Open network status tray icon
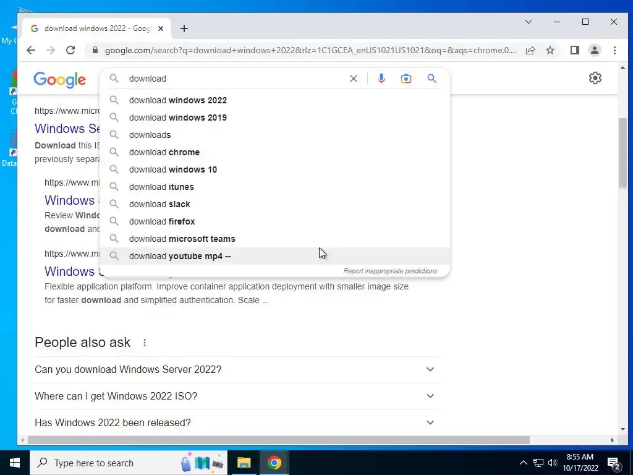 [538, 463]
